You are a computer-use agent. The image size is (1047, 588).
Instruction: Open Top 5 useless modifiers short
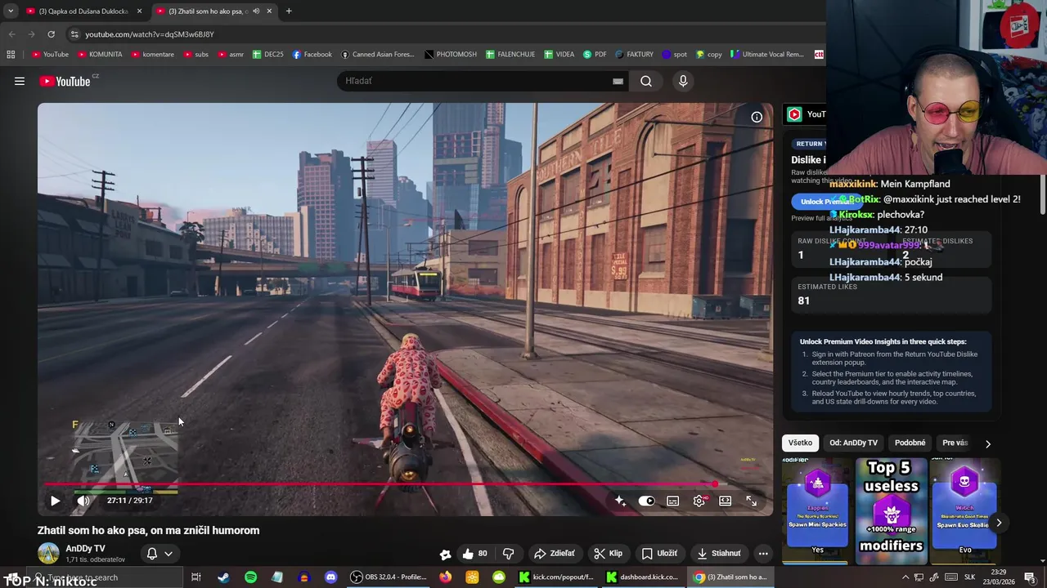coord(892,510)
